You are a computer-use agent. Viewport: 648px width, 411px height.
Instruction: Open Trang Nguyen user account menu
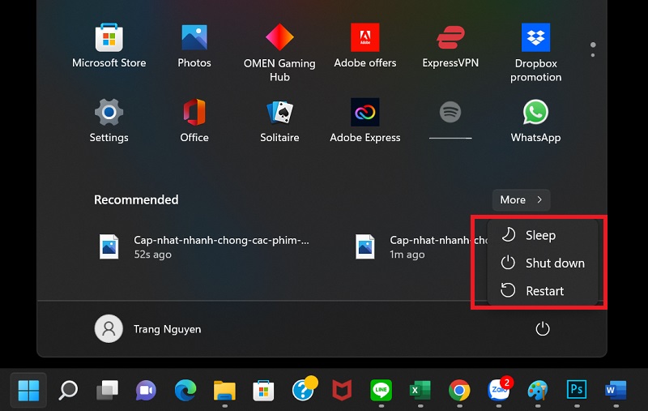pos(148,329)
